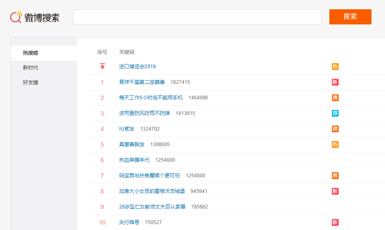Click the 沸 badge beside IU紫发
Viewport: 385px width, 230px height.
(335, 129)
